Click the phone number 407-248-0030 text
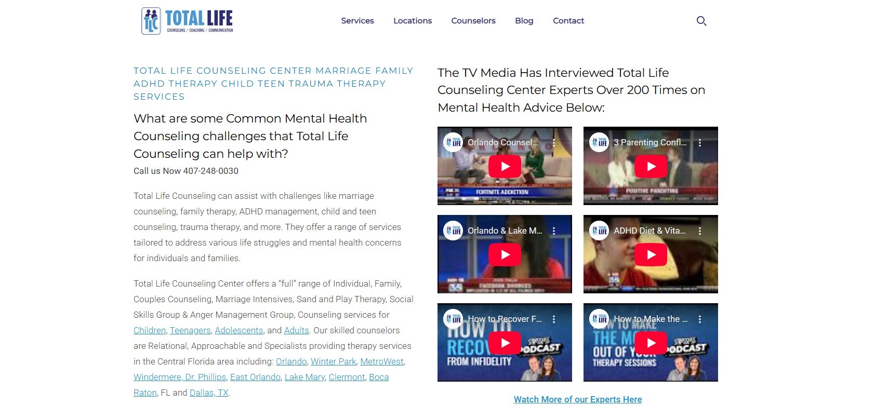Viewport: 888px width, 419px height. (x=211, y=171)
